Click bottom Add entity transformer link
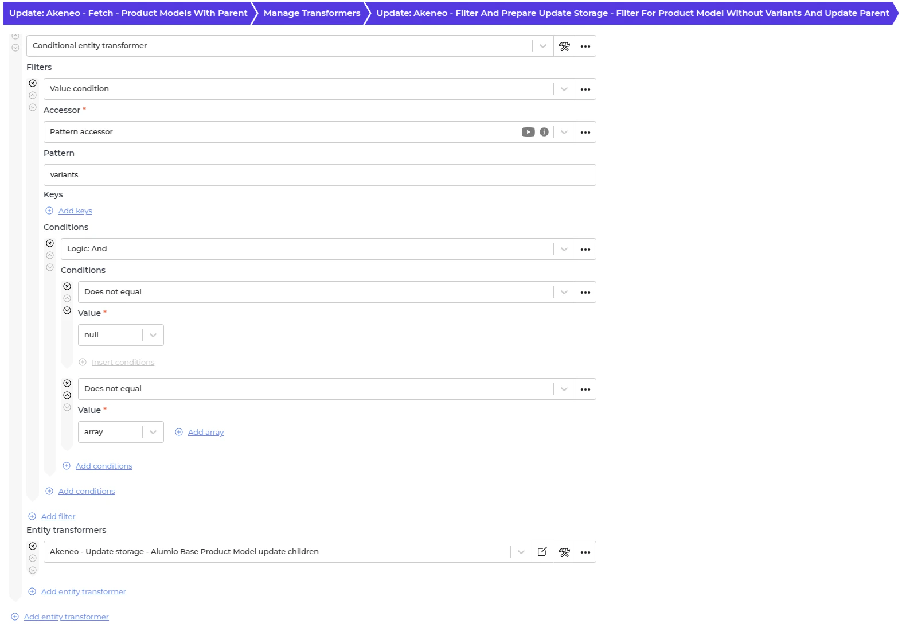This screenshot has height=639, width=906. [67, 617]
